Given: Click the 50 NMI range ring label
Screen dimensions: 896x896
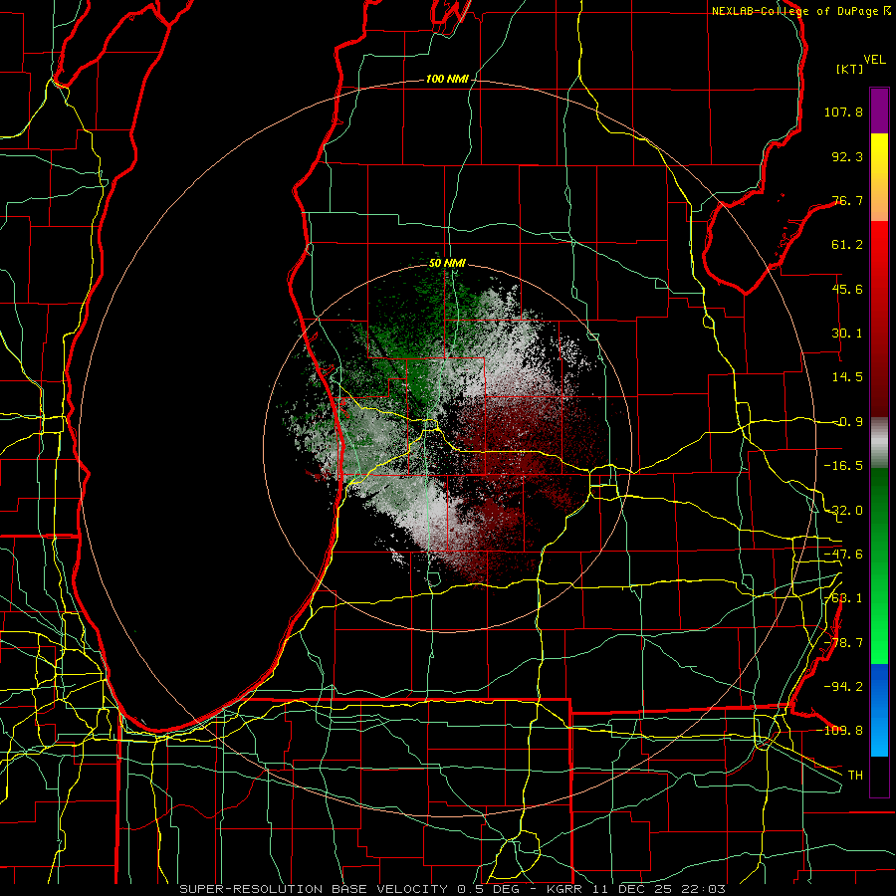Looking at the screenshot, I should [x=447, y=264].
